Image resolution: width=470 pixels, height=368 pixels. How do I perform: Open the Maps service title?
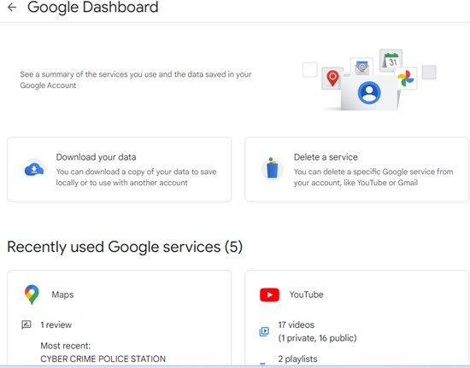coord(62,295)
